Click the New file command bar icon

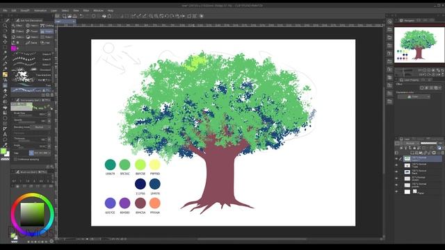pos(65,16)
